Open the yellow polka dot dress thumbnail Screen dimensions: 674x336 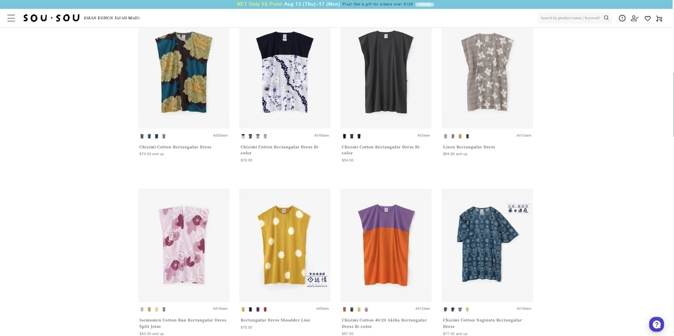(x=285, y=245)
